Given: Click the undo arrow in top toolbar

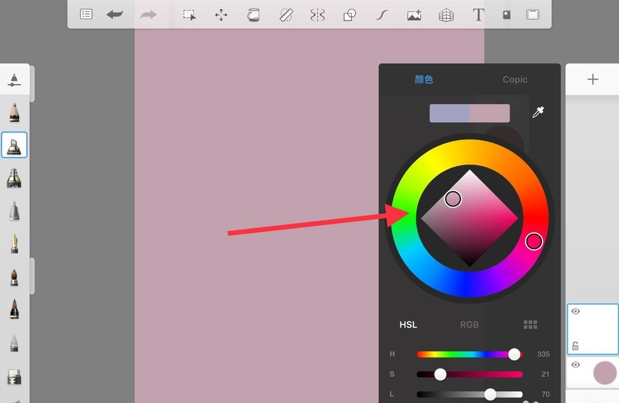Looking at the screenshot, I should (115, 14).
